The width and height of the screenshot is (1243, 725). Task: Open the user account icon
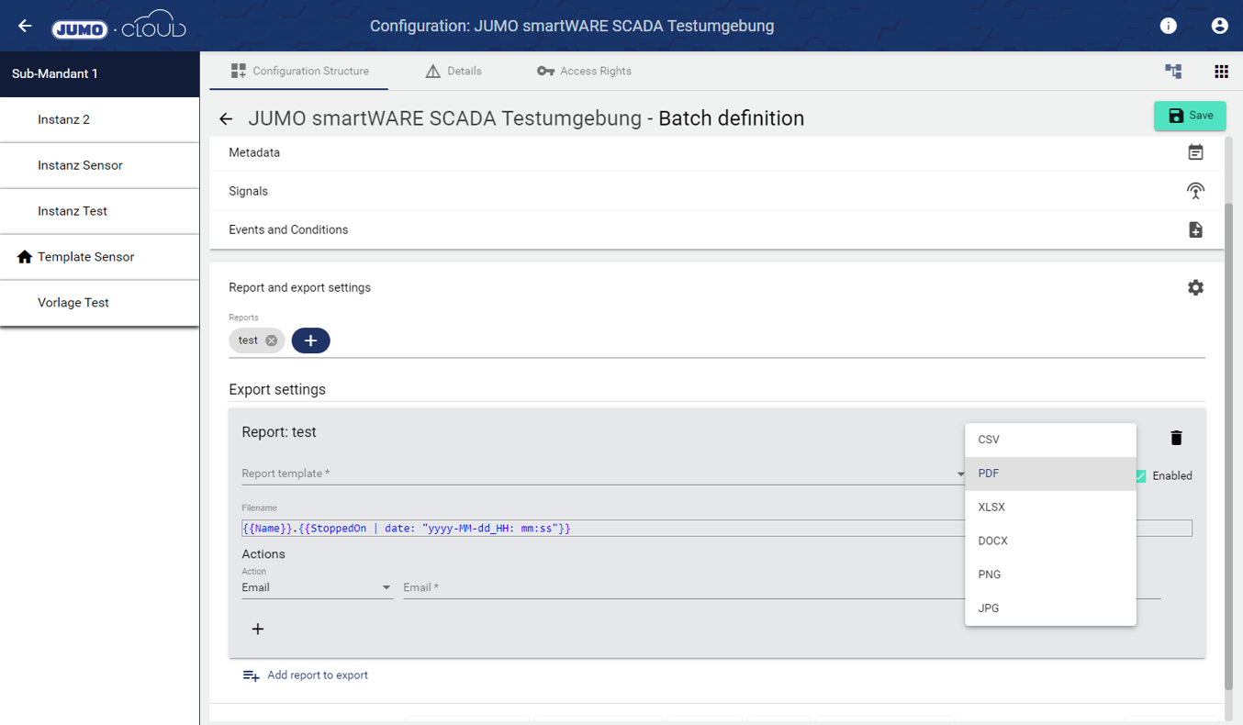click(x=1219, y=26)
